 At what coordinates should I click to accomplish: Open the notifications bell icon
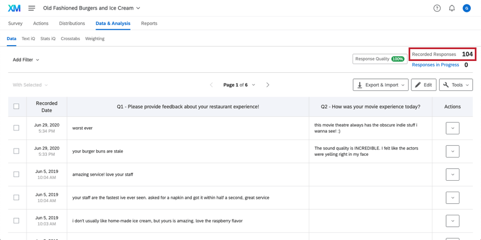(452, 8)
